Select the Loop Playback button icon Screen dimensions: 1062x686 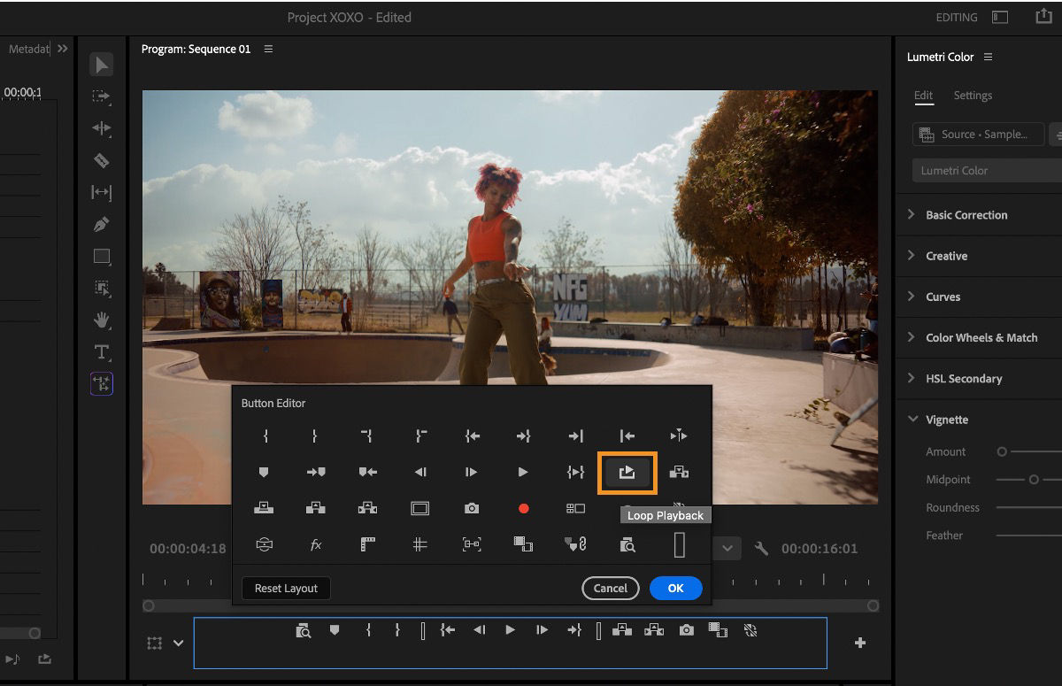[x=627, y=472]
